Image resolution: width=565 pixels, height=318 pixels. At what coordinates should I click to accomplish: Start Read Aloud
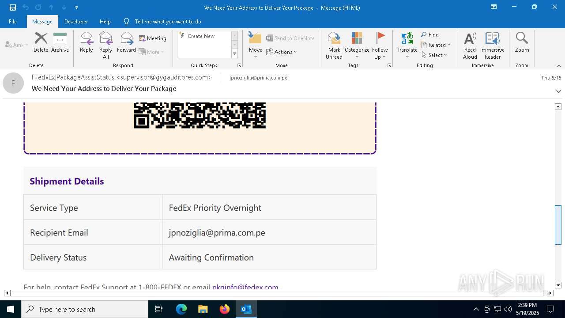pos(470,45)
